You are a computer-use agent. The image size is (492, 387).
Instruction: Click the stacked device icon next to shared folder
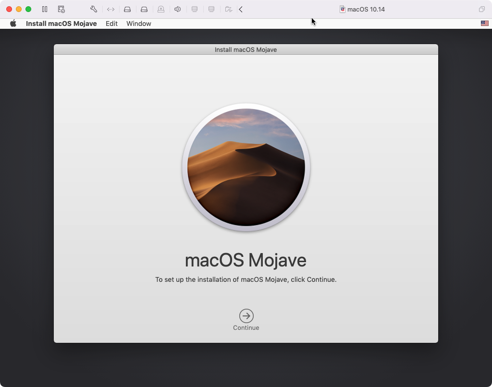[211, 9]
